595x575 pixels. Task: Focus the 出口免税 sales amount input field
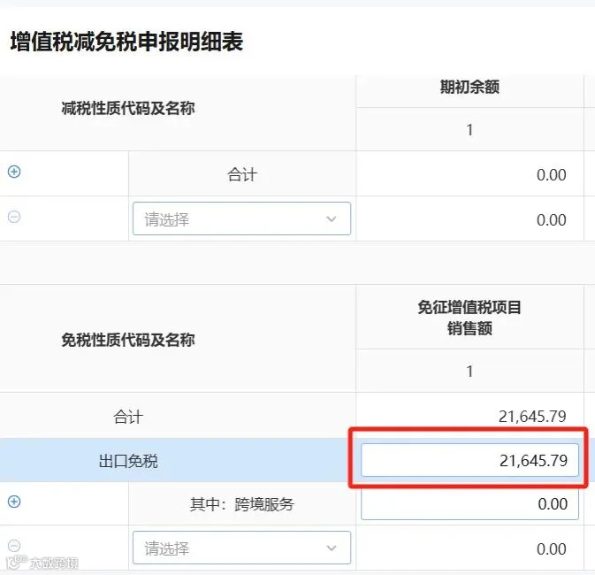click(x=469, y=460)
